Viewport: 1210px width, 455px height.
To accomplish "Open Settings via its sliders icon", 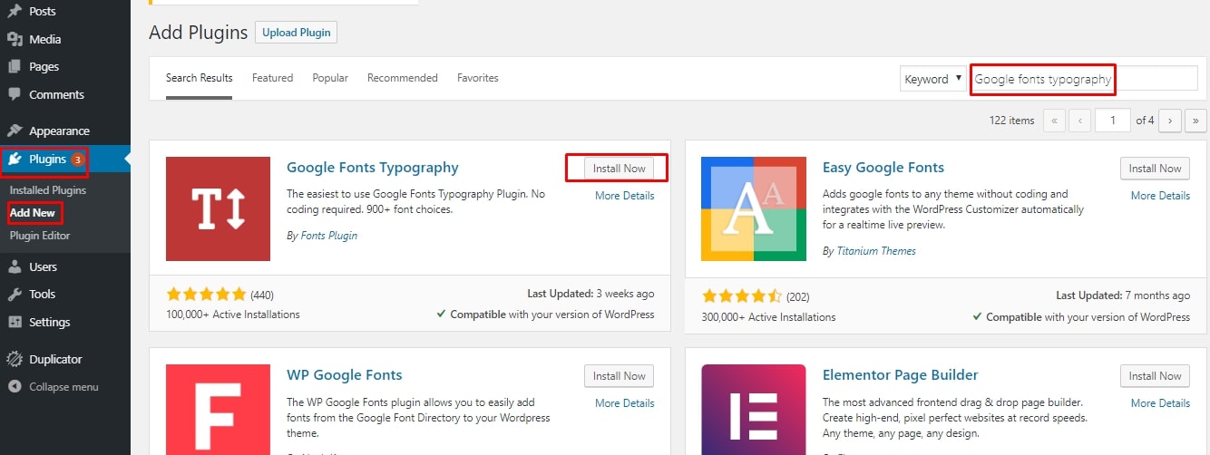I will tap(15, 322).
